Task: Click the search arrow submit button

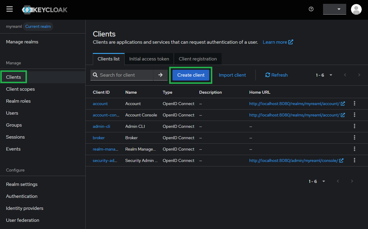Action: (160, 75)
